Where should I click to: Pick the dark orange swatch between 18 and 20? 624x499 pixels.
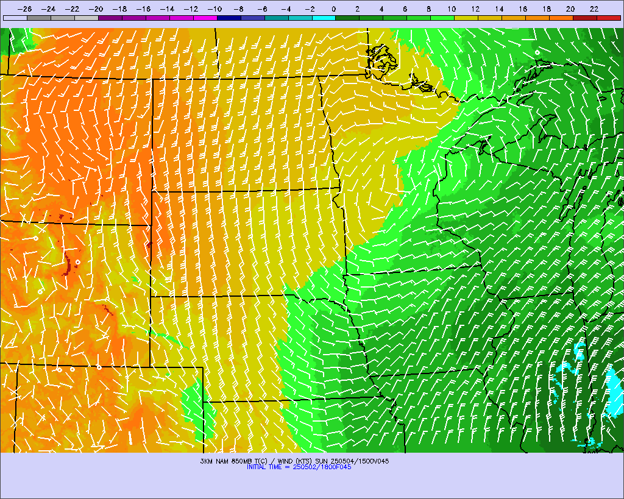coord(561,18)
